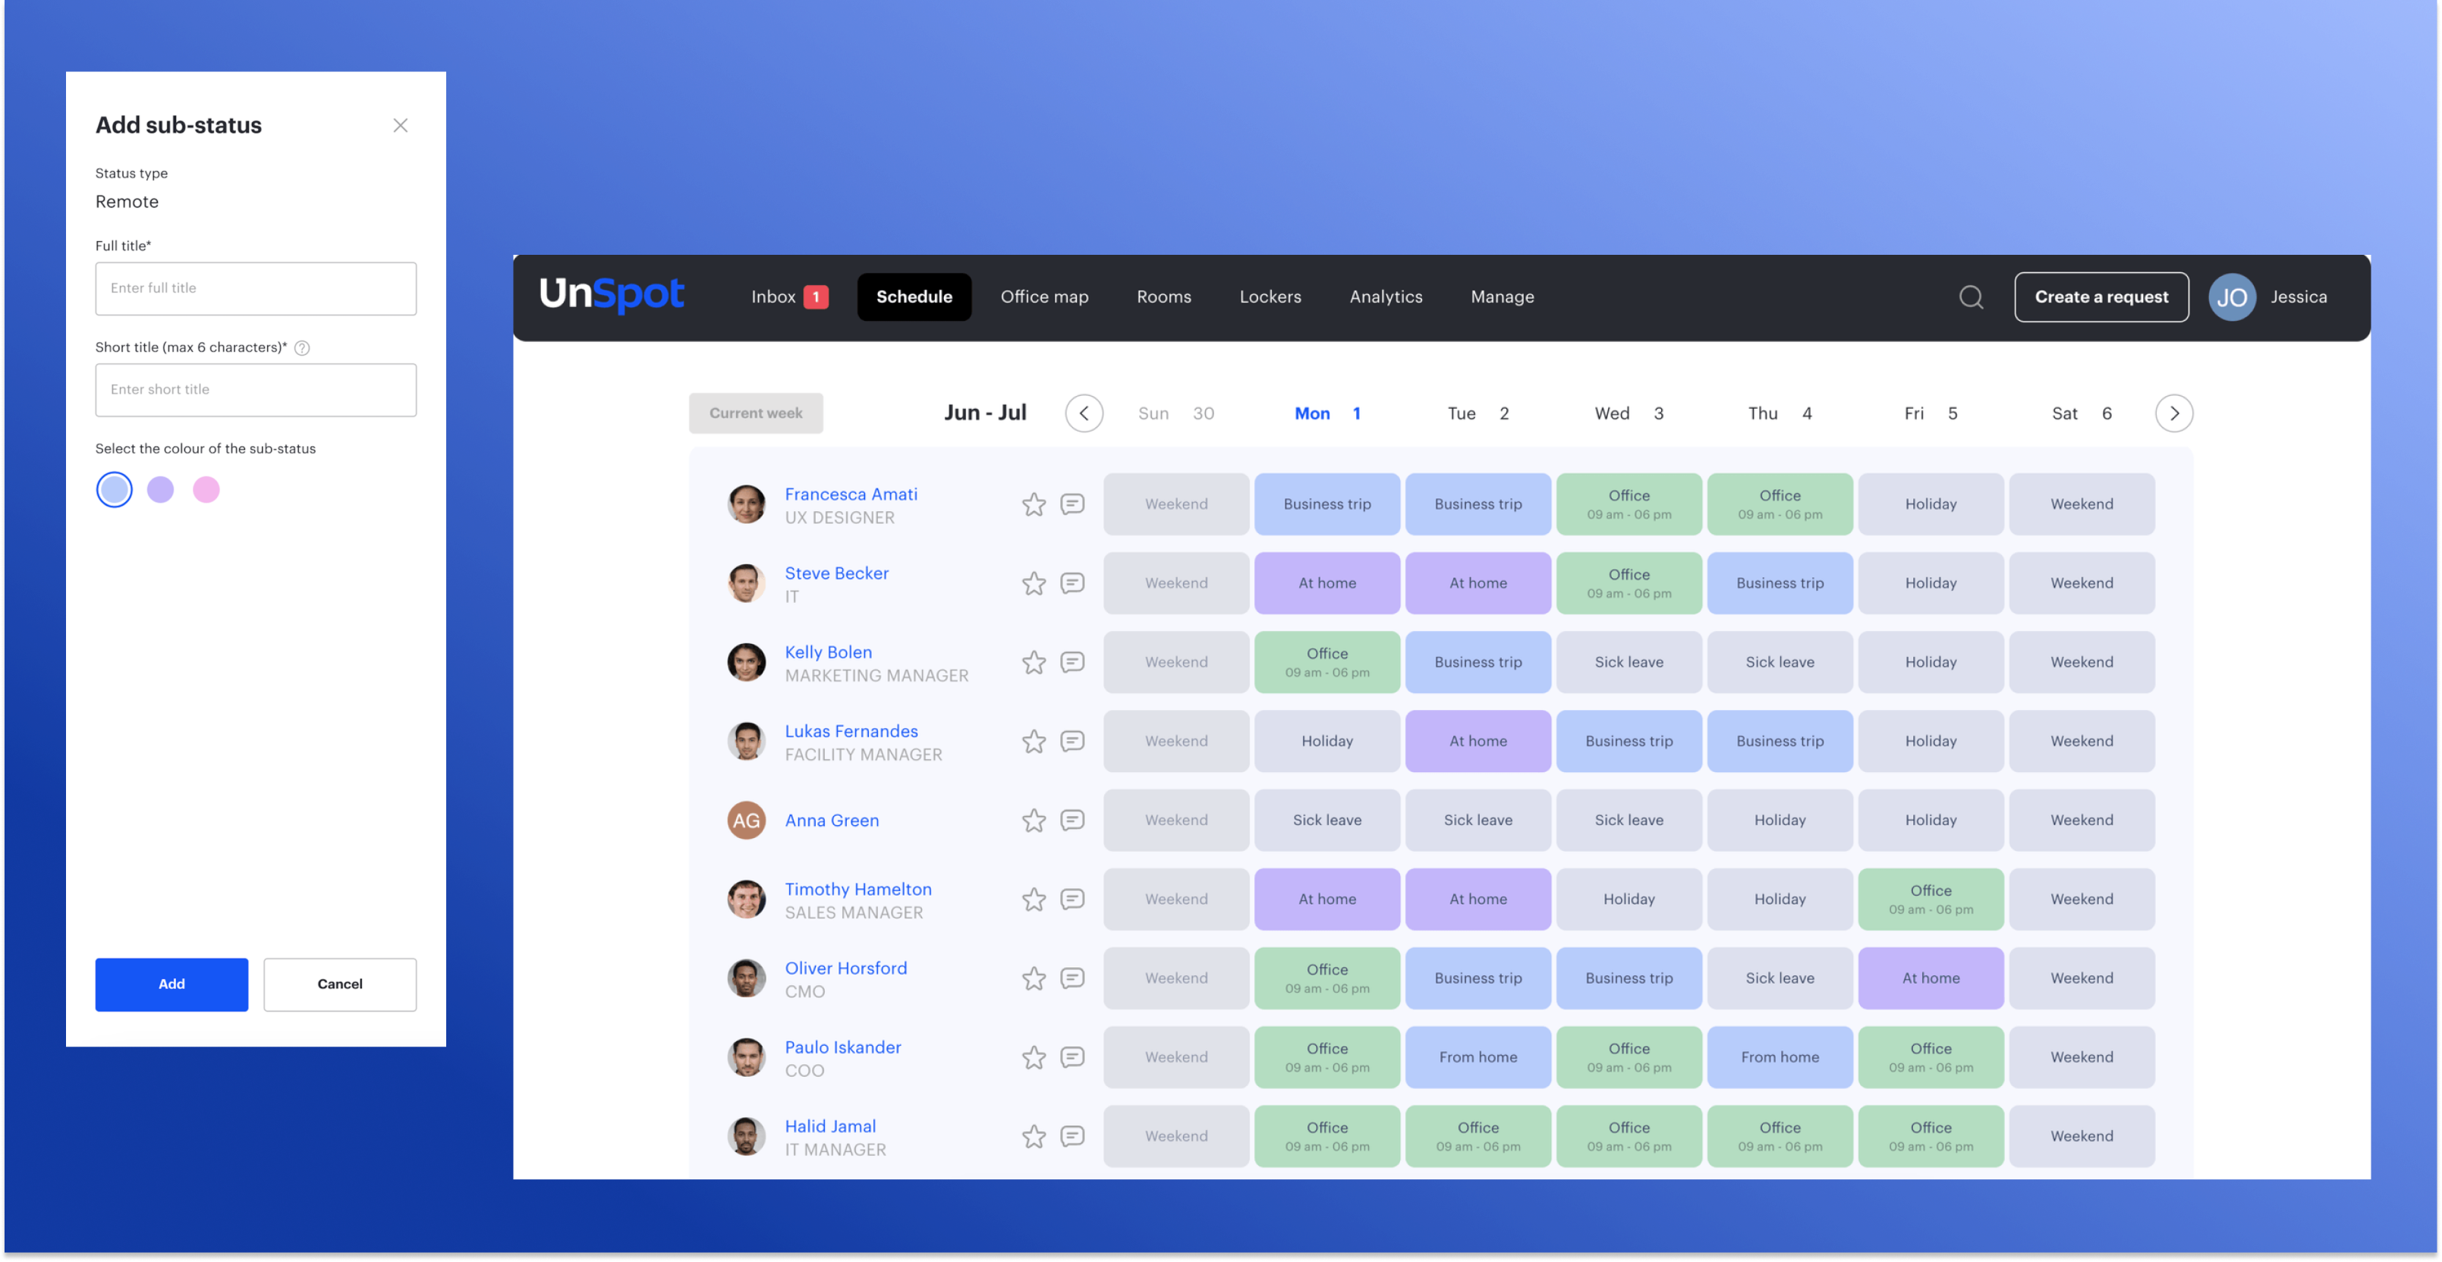Open chat with Lukas Fernandes
Viewport: 2442px width, 1262px height.
click(1072, 741)
